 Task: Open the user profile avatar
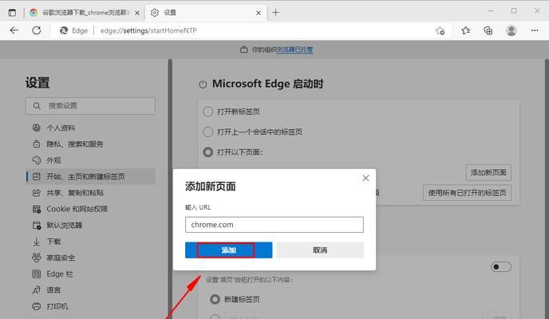tap(511, 31)
